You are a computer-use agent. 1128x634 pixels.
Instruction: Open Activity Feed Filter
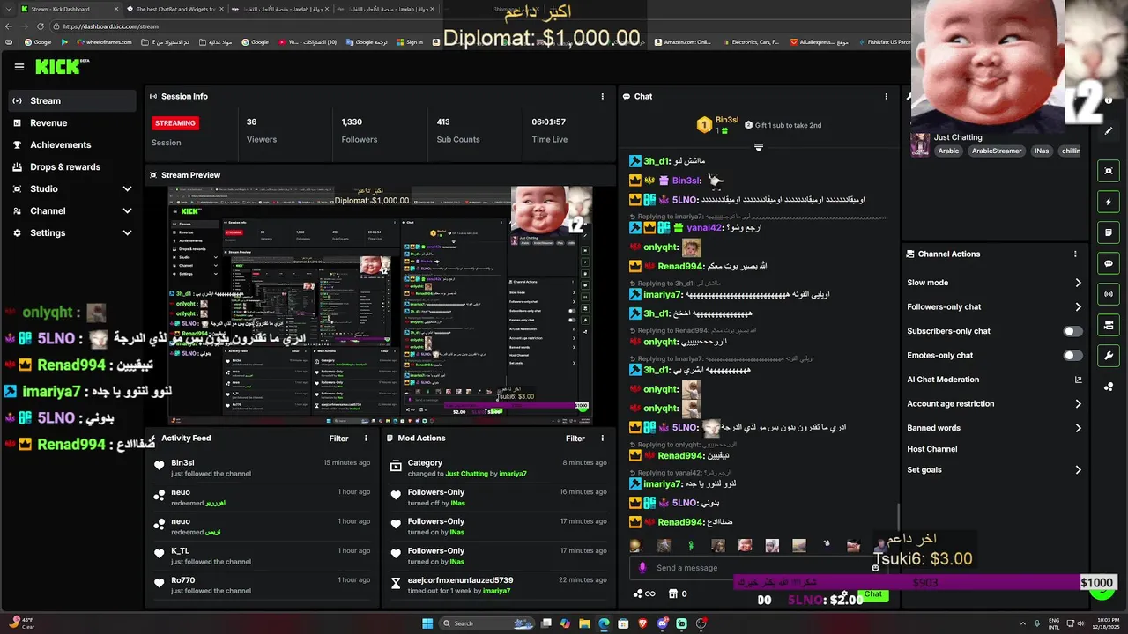coord(339,438)
